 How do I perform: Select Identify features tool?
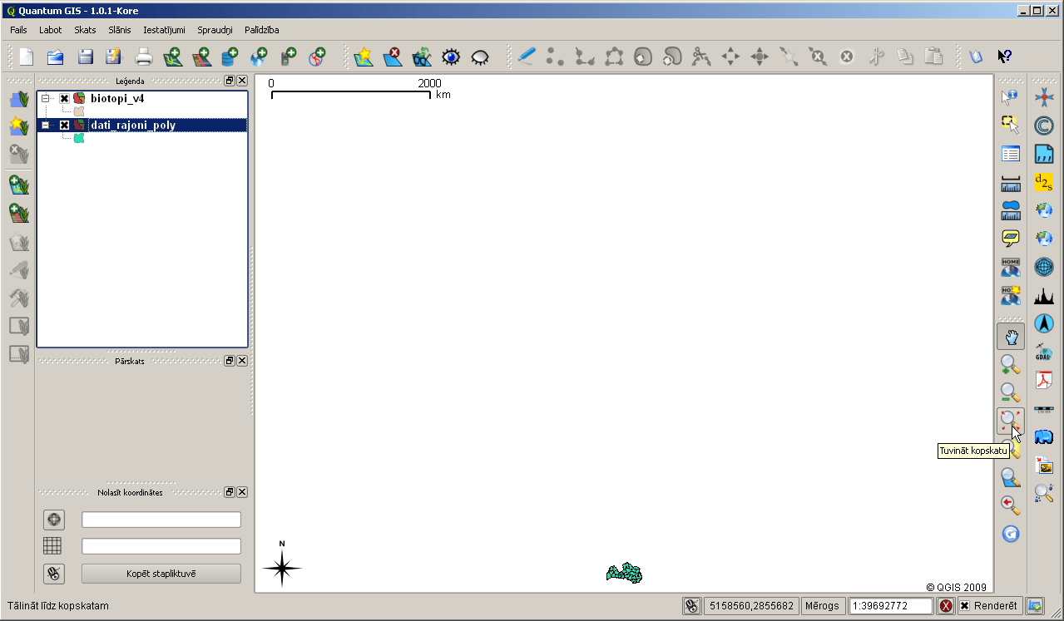click(x=1011, y=96)
